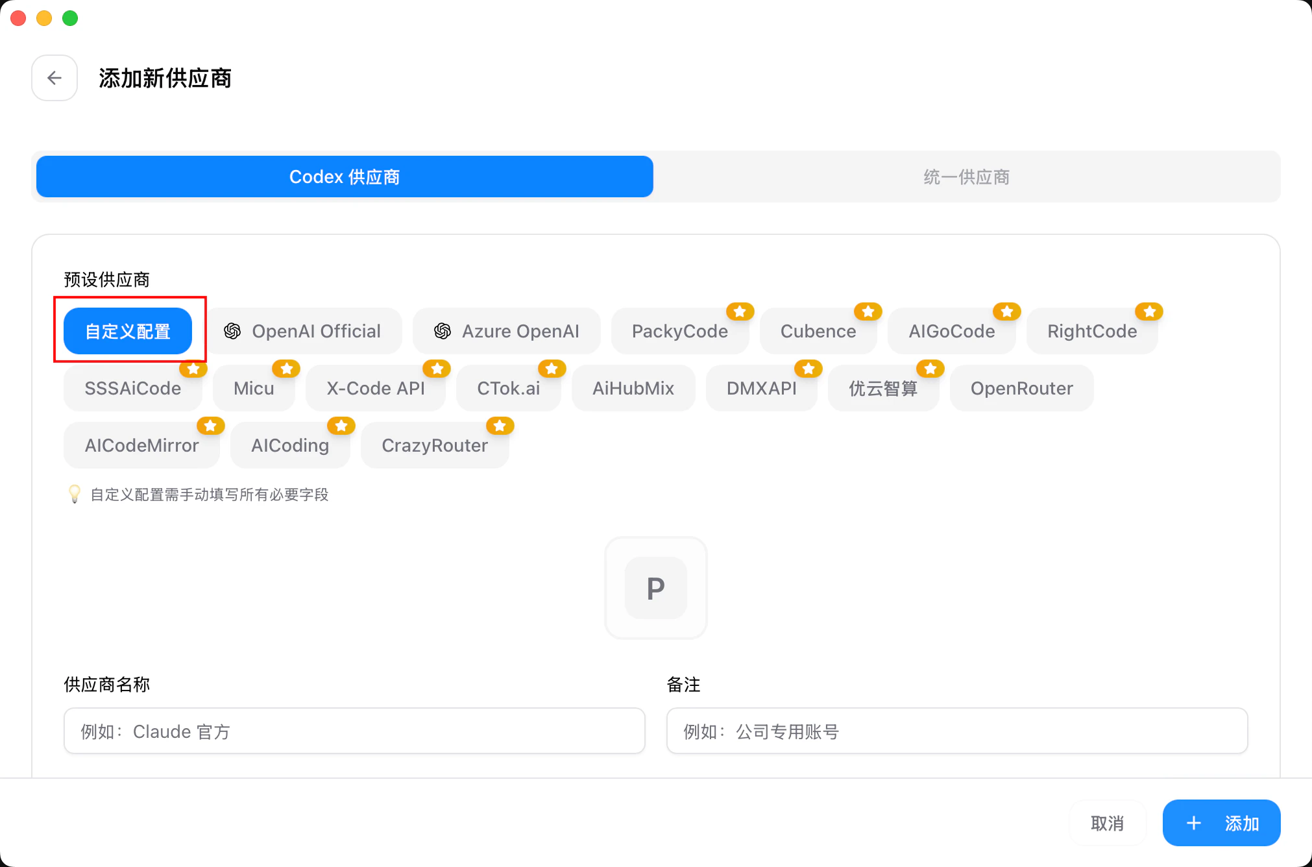Click the star badge on RightCode

[1149, 311]
